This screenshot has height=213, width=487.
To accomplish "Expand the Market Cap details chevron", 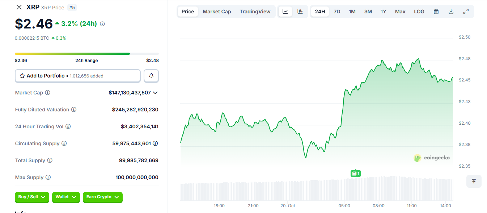I will click(155, 93).
